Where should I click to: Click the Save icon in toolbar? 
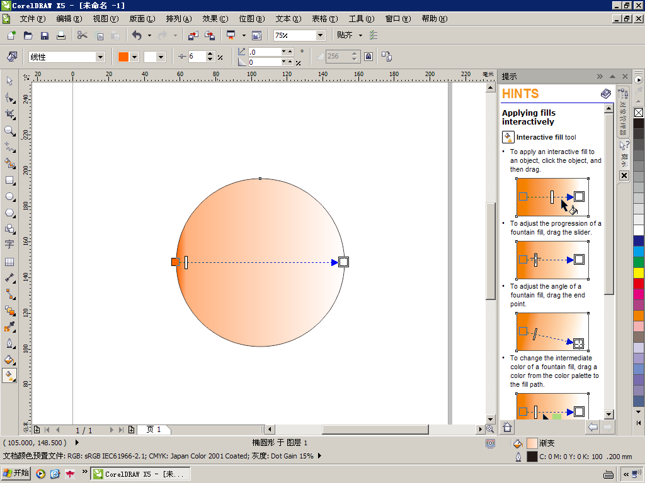click(45, 36)
